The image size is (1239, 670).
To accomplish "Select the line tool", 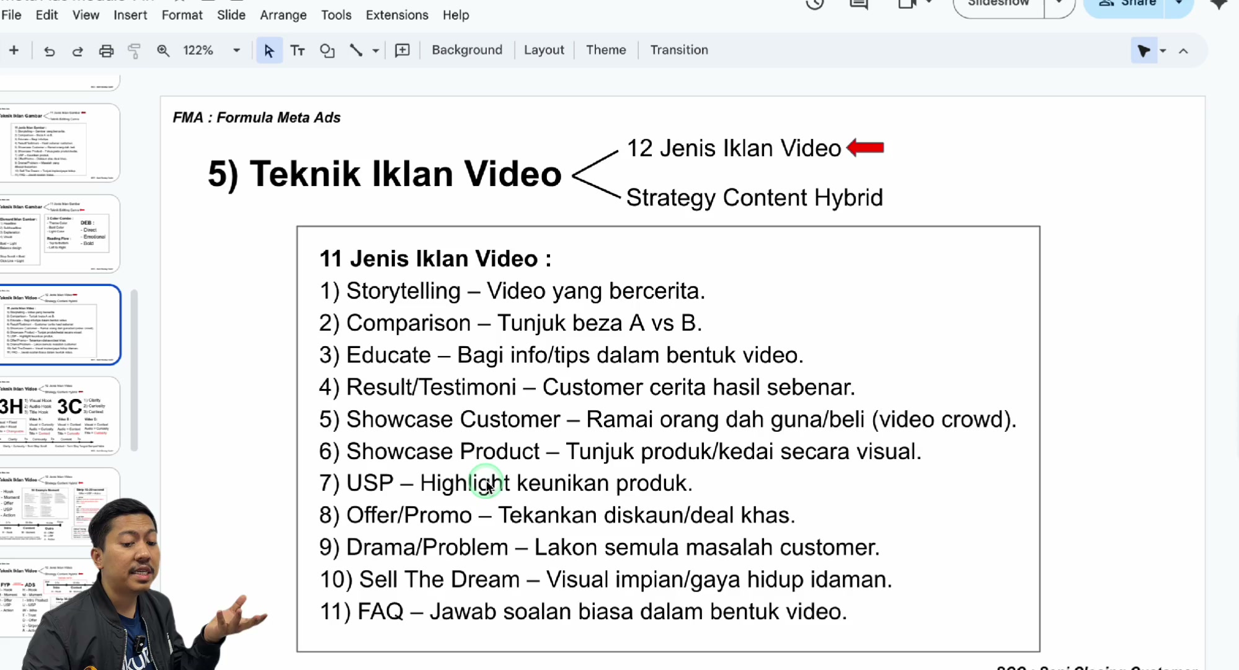I will point(355,50).
